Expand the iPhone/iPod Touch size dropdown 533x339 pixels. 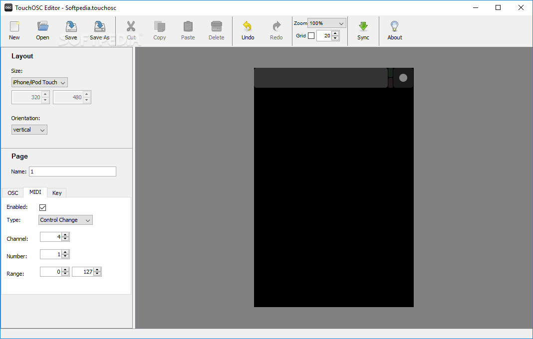(x=39, y=82)
